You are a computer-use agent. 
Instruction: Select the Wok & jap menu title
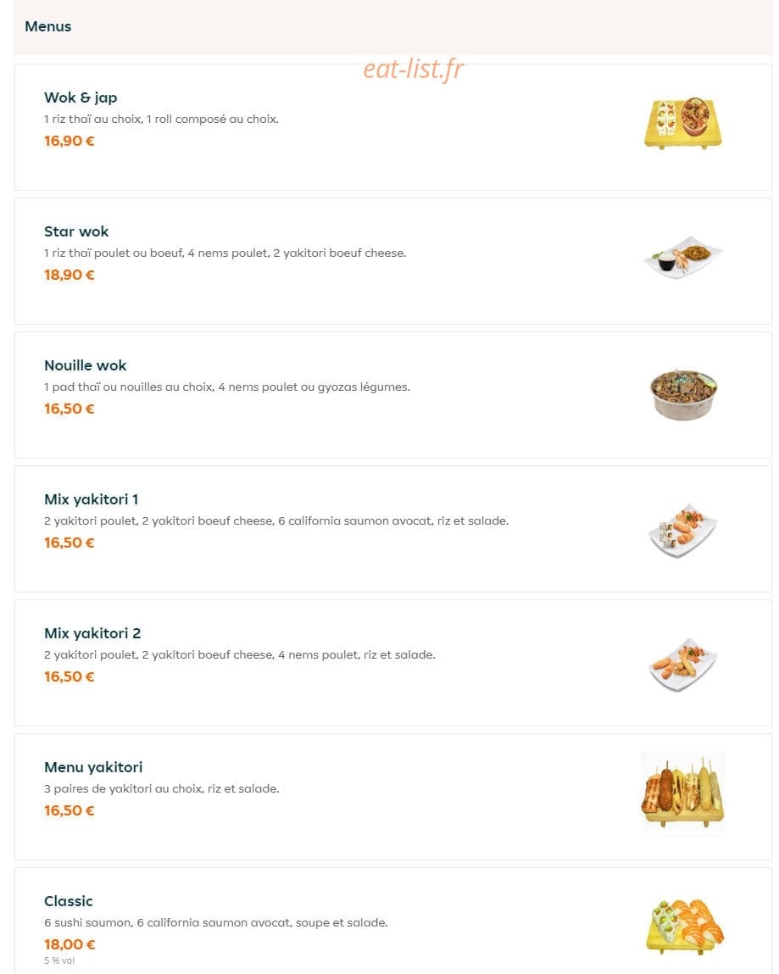81,97
